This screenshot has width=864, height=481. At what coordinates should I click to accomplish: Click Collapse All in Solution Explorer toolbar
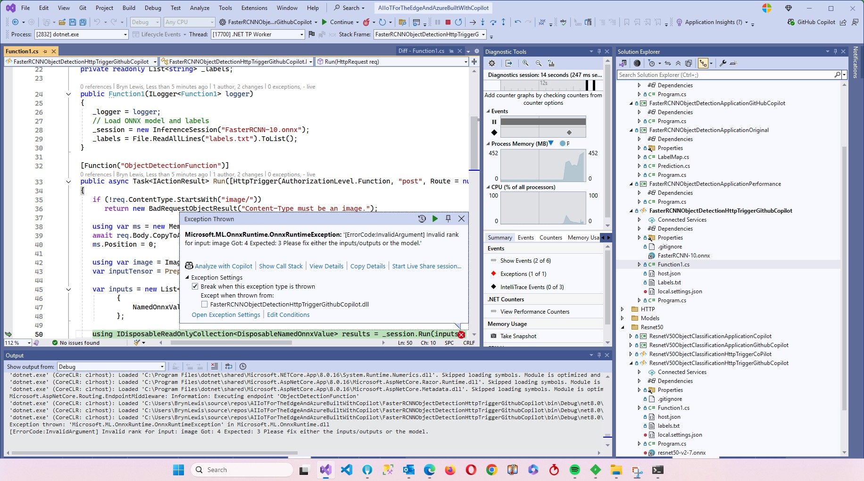678,63
